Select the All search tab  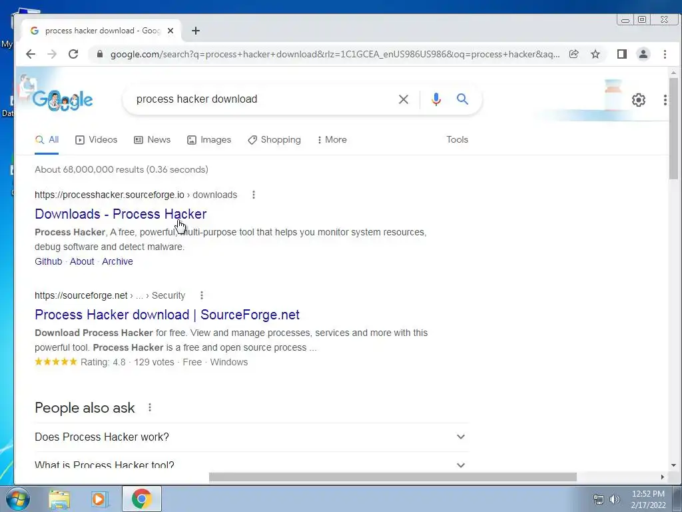pos(47,140)
